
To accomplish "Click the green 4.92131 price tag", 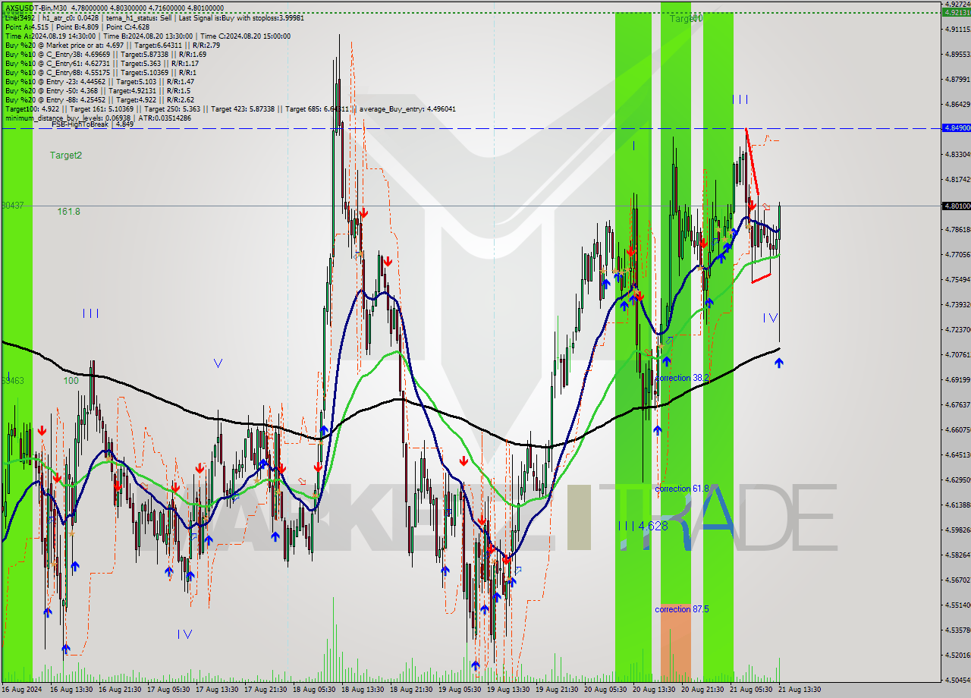I will (956, 11).
